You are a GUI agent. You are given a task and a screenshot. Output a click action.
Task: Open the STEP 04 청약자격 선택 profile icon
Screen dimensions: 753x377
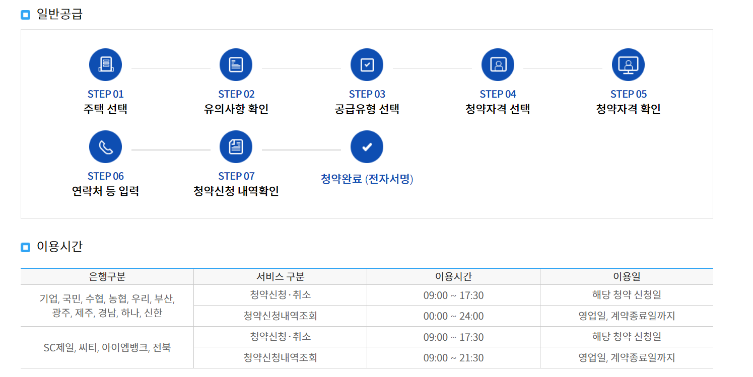498,64
